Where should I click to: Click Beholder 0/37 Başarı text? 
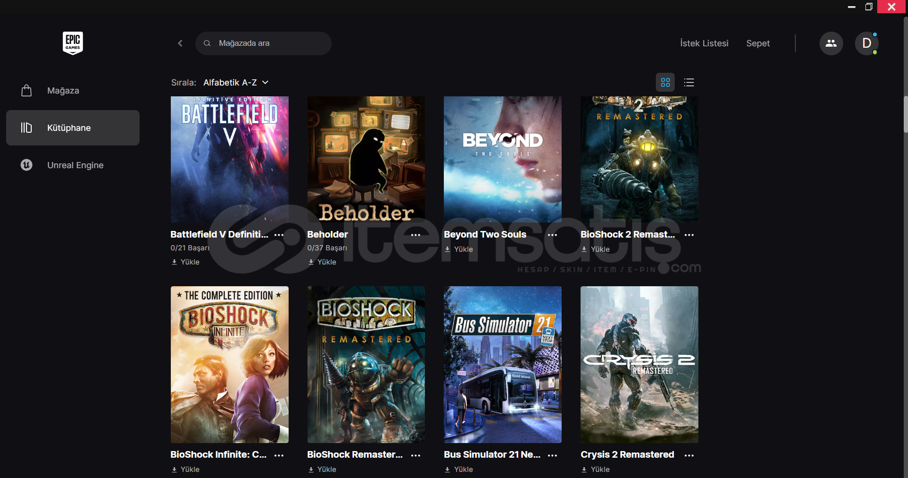(x=327, y=248)
